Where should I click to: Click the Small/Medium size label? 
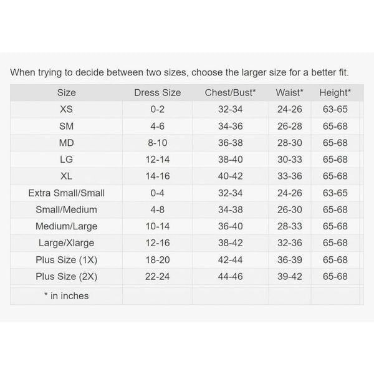pos(66,209)
